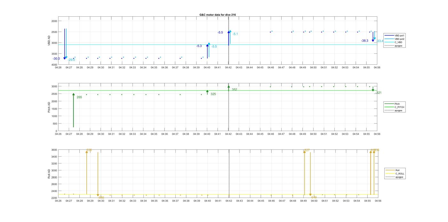448x222 pixels.
Task: Click the '-656' annotation in Roll plot
Action: point(101,198)
